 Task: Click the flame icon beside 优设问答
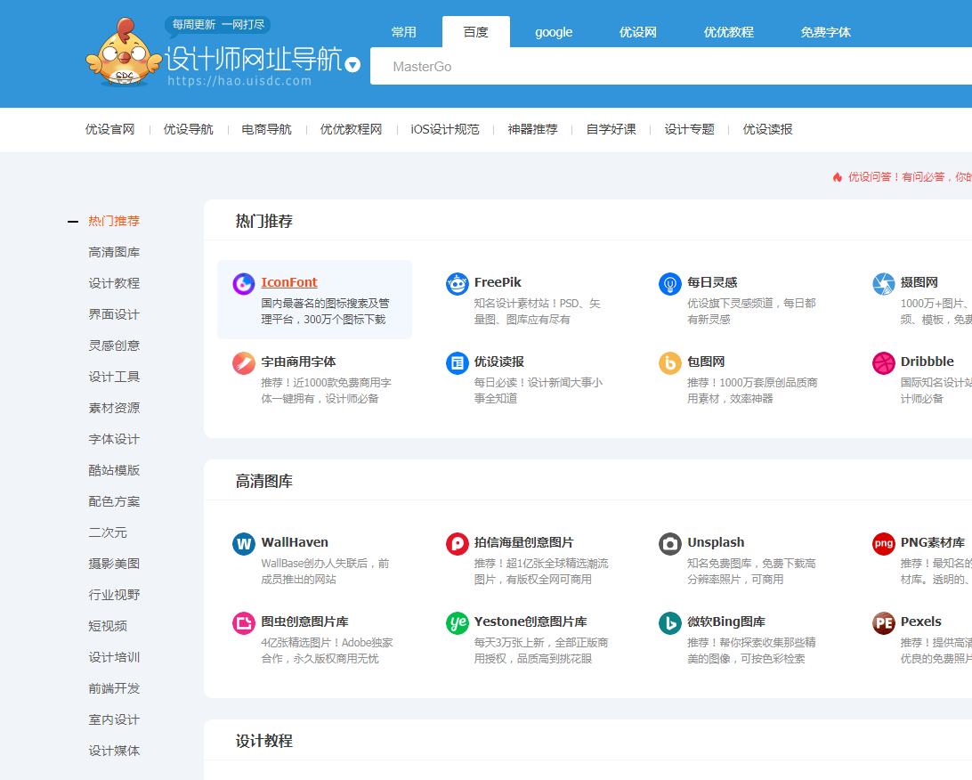pyautogui.click(x=838, y=177)
